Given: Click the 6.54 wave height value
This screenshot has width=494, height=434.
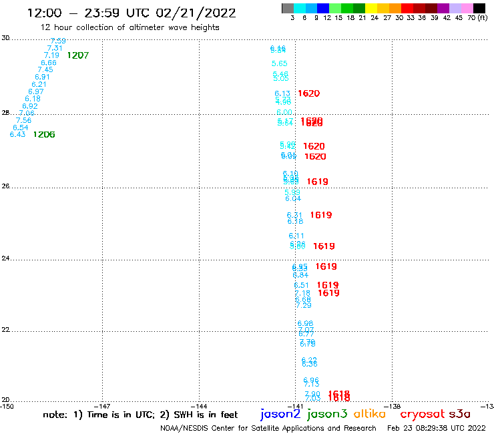Looking at the screenshot, I should pos(21,128).
